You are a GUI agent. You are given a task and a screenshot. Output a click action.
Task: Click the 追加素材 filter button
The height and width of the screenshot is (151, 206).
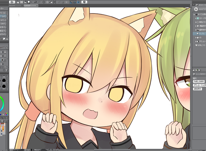[197, 89]
